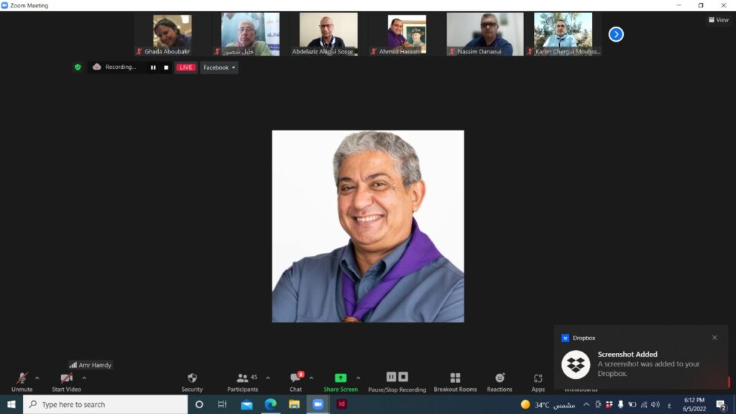
Task: Stop the recording in top bar
Action: point(166,68)
